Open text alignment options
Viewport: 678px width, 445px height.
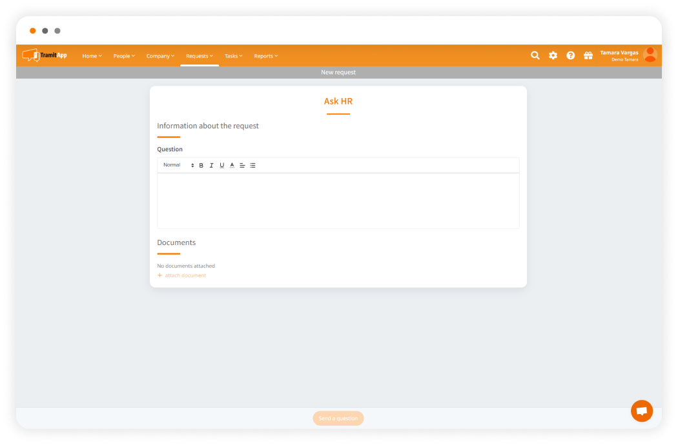pyautogui.click(x=242, y=166)
